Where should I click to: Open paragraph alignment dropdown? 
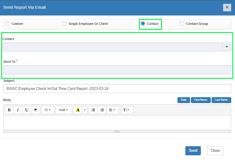(112, 110)
